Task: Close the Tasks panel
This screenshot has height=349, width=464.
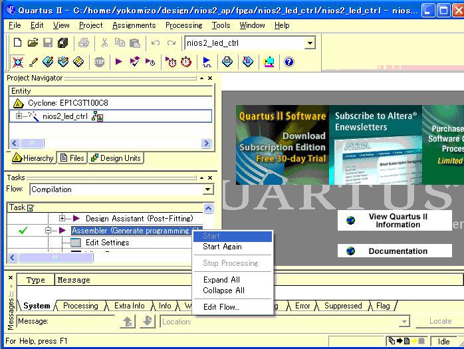Action: (x=210, y=178)
